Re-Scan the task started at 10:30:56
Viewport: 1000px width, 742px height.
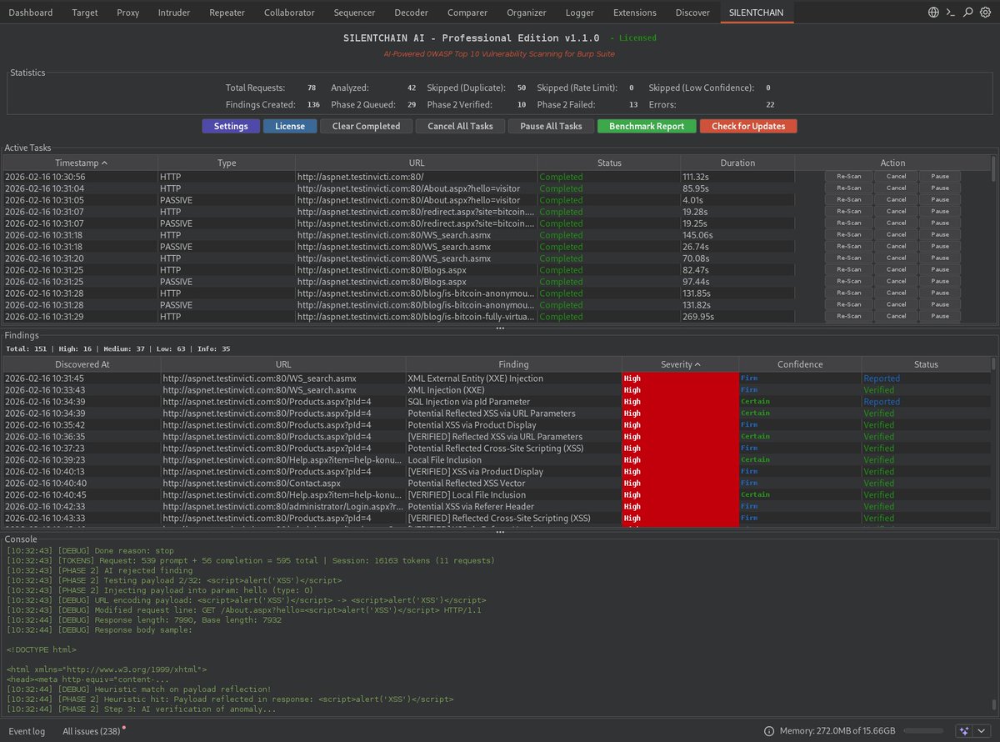tap(848, 177)
